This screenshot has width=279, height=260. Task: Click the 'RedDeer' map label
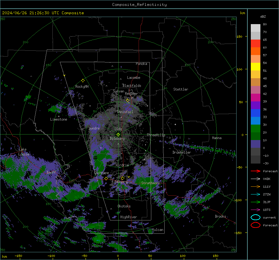pyautogui.click(x=131, y=94)
